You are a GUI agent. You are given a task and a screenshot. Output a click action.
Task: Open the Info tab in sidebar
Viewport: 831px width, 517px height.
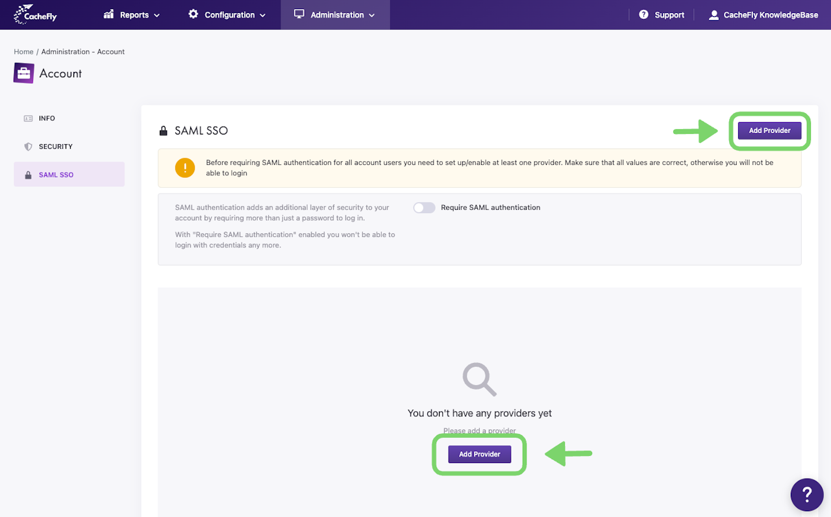[47, 118]
